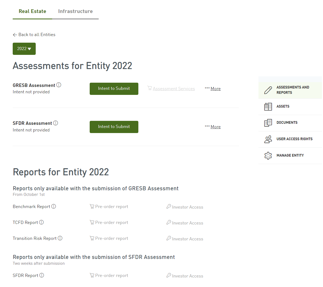
Task: Click the cart icon for SFDR Report
Action: pyautogui.click(x=92, y=275)
